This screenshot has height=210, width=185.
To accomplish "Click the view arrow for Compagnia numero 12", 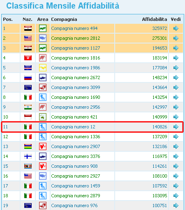I will pos(176,127).
